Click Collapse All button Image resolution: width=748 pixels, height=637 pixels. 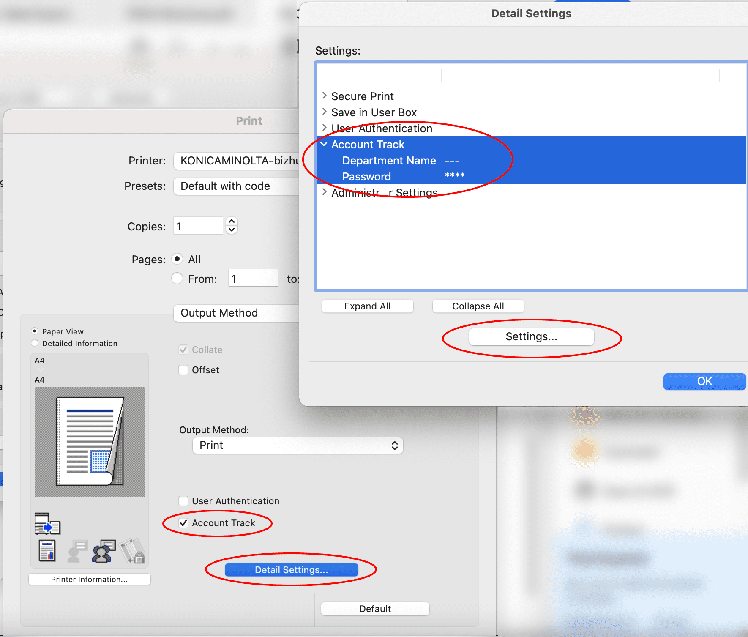click(x=478, y=306)
